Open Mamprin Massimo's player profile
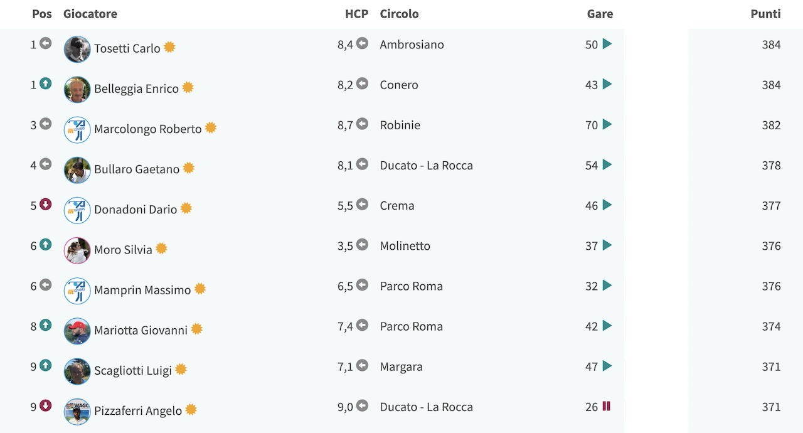This screenshot has height=433, width=803. pos(142,290)
